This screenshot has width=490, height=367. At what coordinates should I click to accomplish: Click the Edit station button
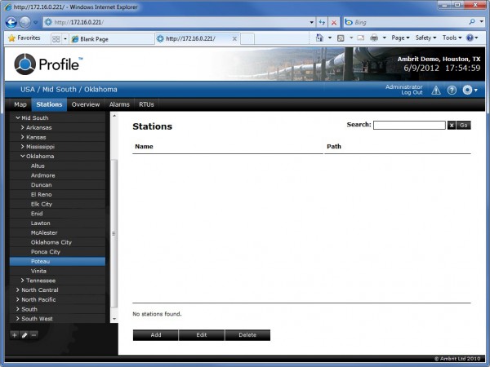point(202,335)
